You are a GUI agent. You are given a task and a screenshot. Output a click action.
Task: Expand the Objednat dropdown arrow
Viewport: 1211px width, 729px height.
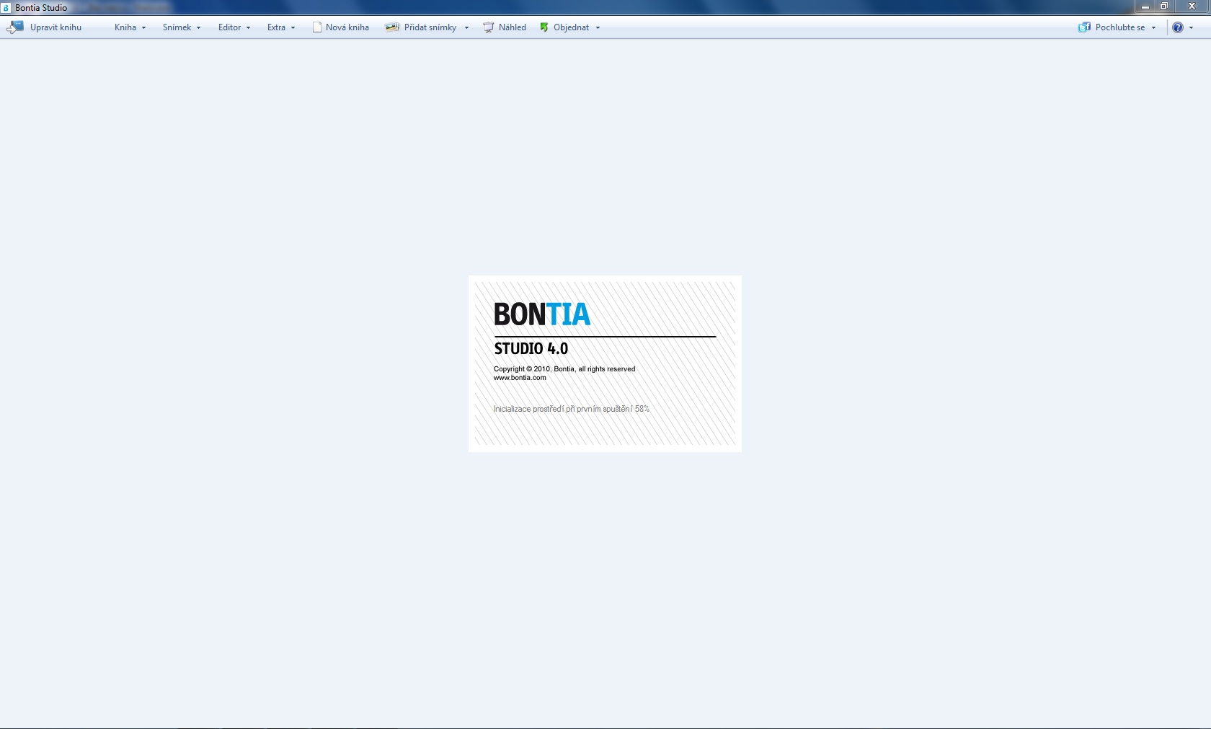tap(598, 28)
